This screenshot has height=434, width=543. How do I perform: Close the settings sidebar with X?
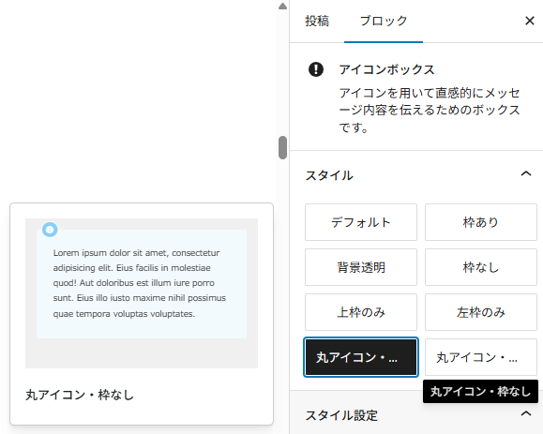[x=530, y=21]
